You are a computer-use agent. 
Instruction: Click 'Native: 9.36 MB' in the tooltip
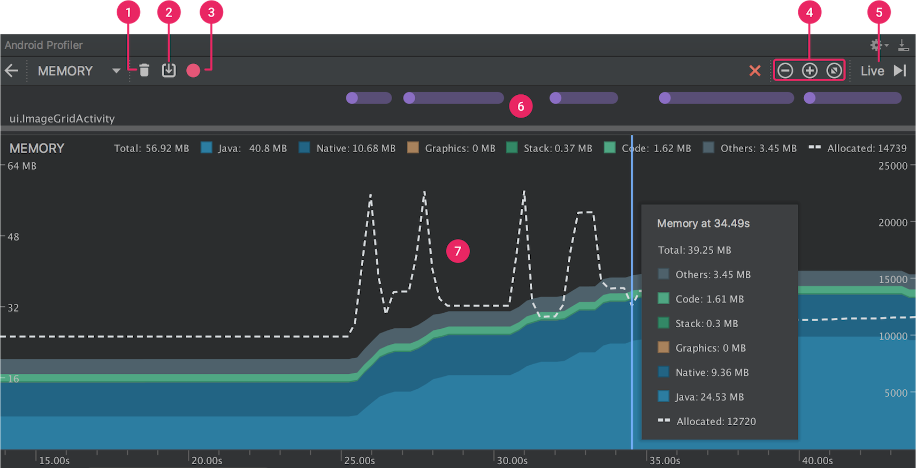(712, 373)
